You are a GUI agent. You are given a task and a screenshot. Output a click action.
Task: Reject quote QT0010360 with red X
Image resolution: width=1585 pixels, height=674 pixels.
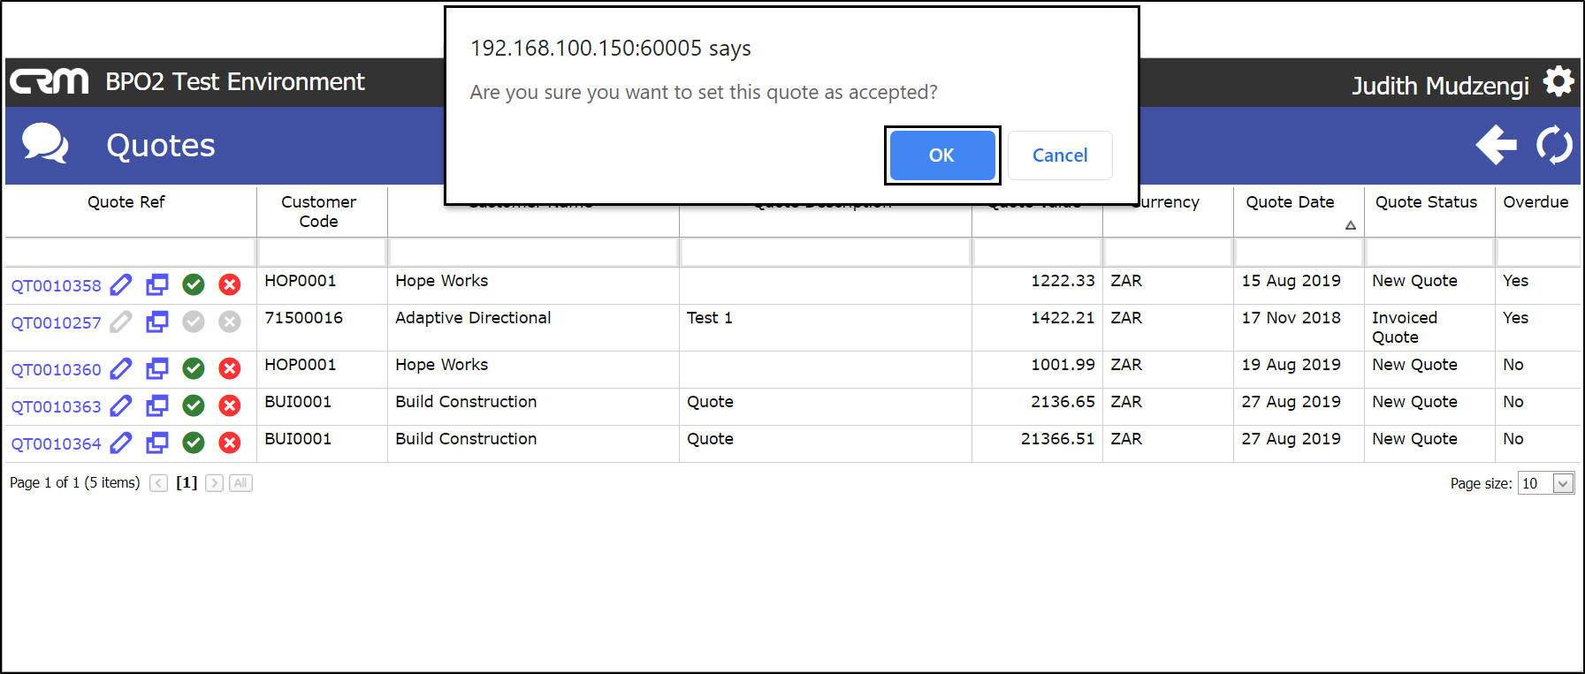pos(230,368)
